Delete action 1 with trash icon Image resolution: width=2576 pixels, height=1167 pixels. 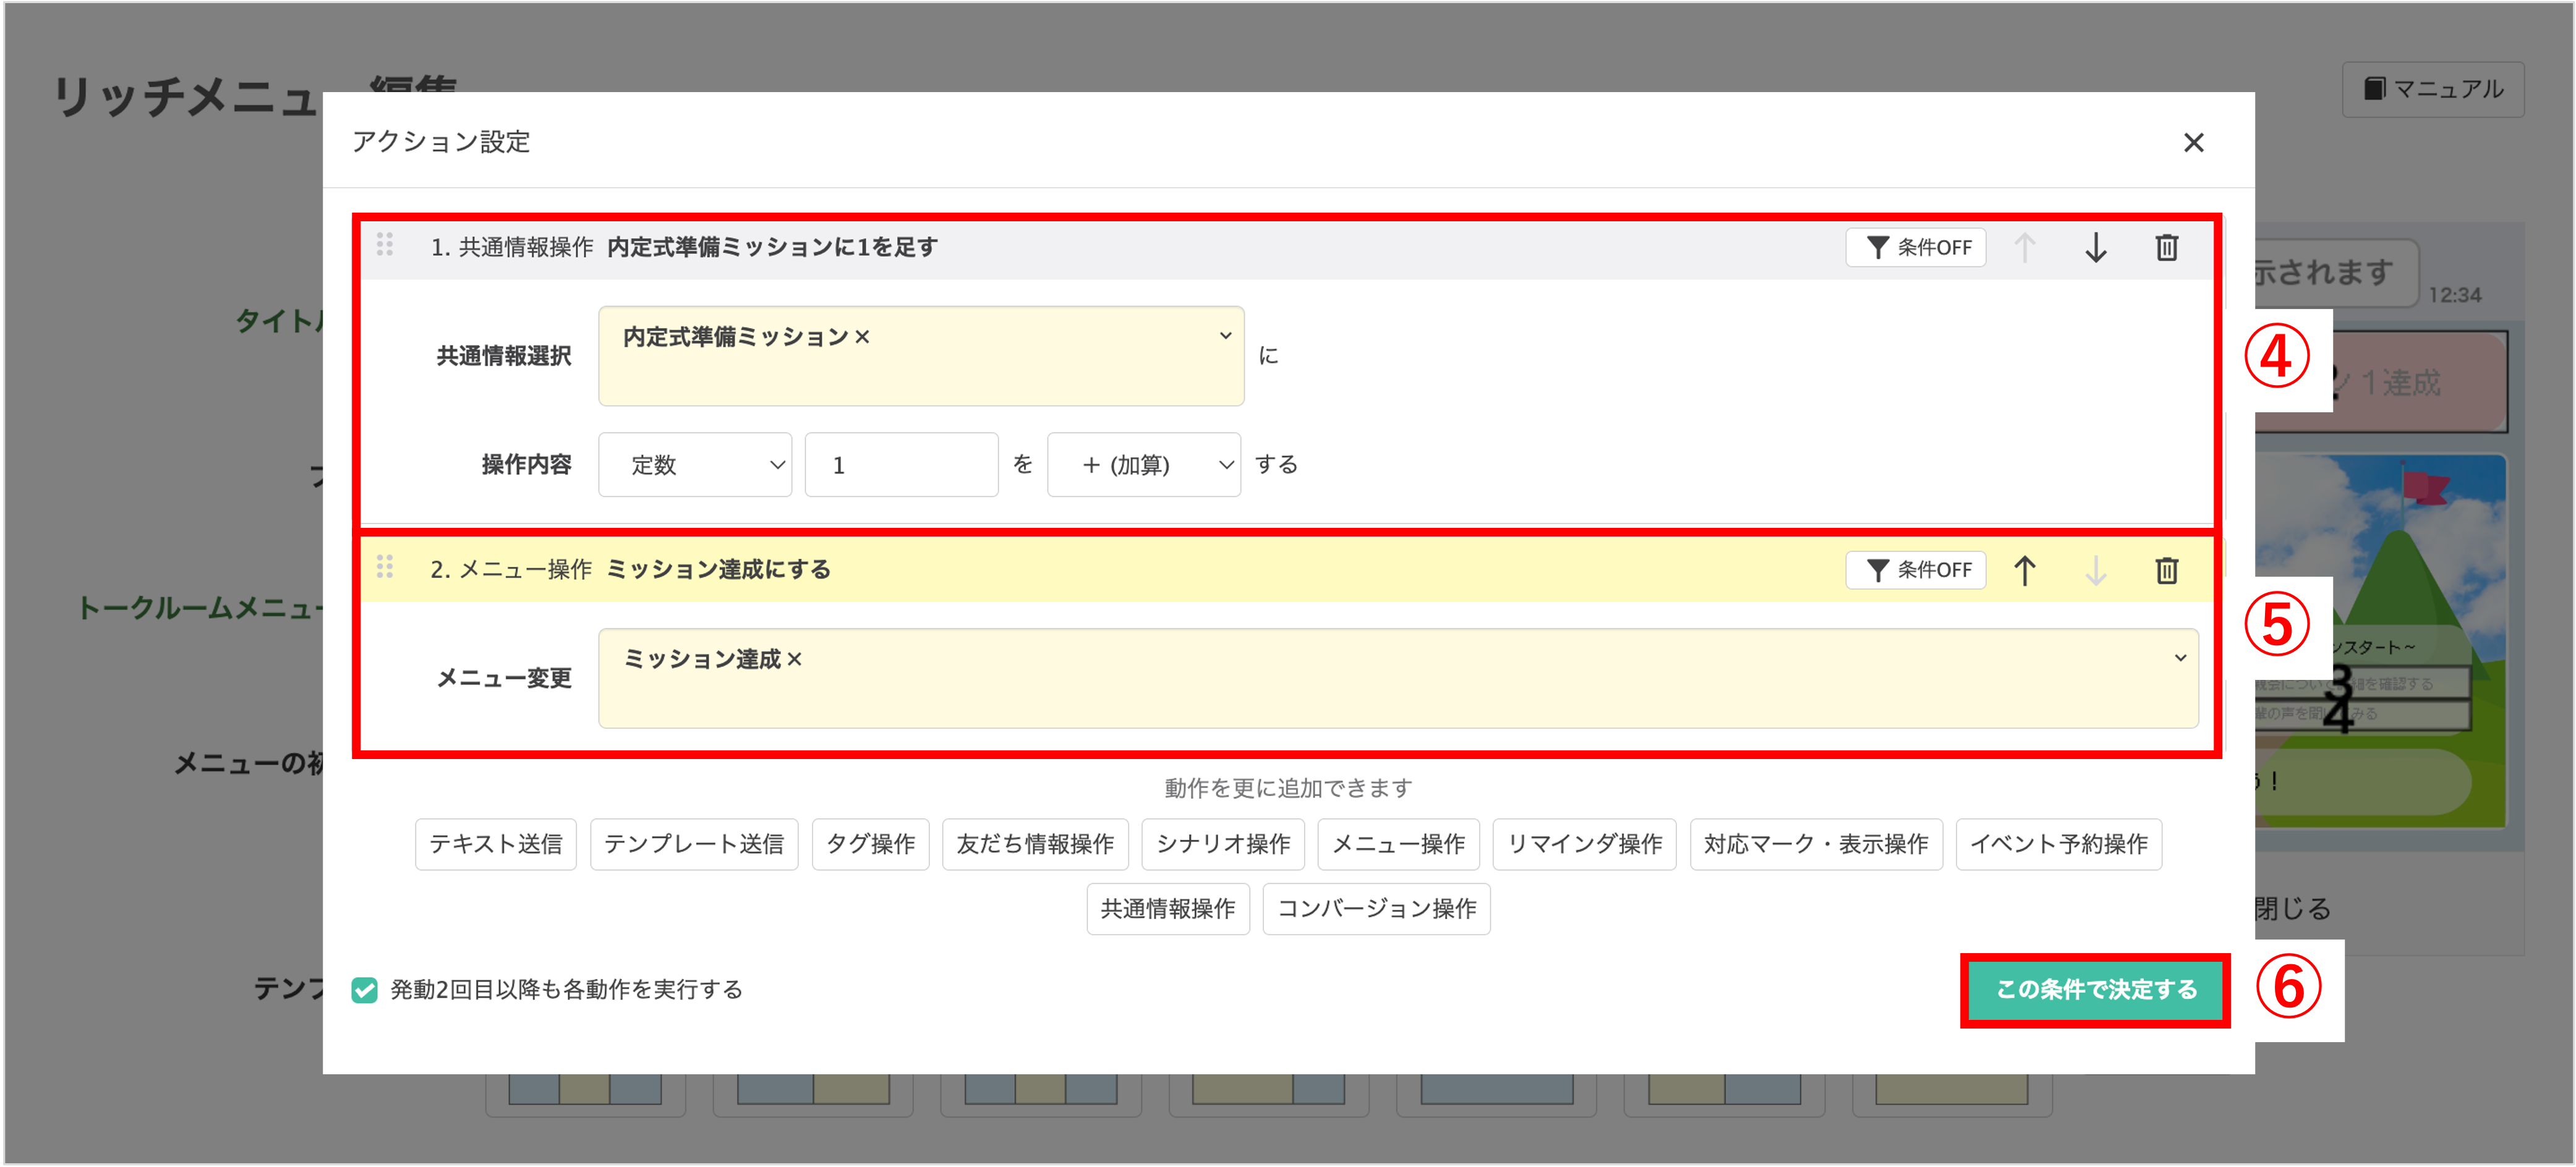pyautogui.click(x=2166, y=247)
